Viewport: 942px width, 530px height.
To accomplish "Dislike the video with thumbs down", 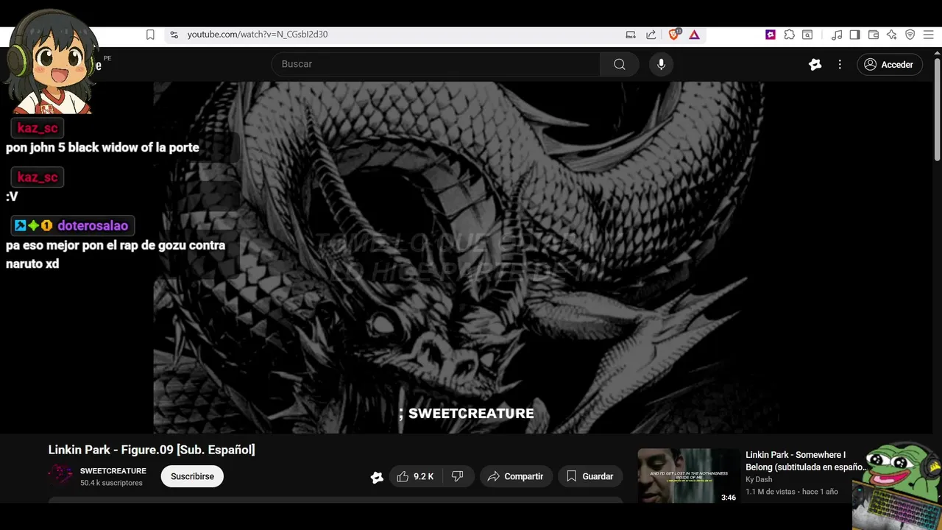I will click(x=457, y=476).
